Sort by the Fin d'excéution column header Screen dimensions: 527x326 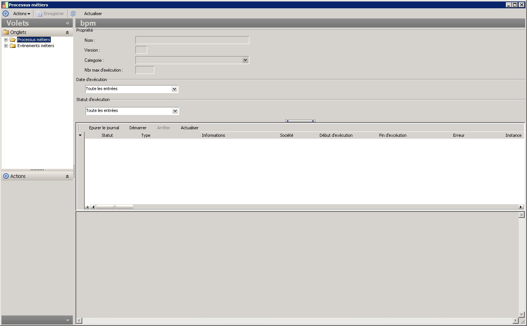393,135
